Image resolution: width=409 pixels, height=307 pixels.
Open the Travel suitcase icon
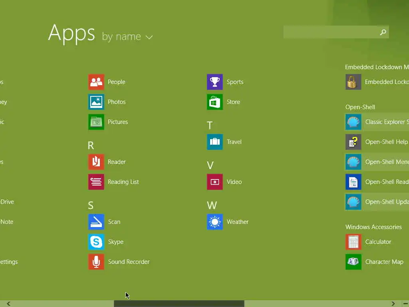(x=215, y=142)
